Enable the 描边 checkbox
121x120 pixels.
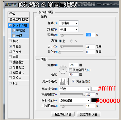10,41
